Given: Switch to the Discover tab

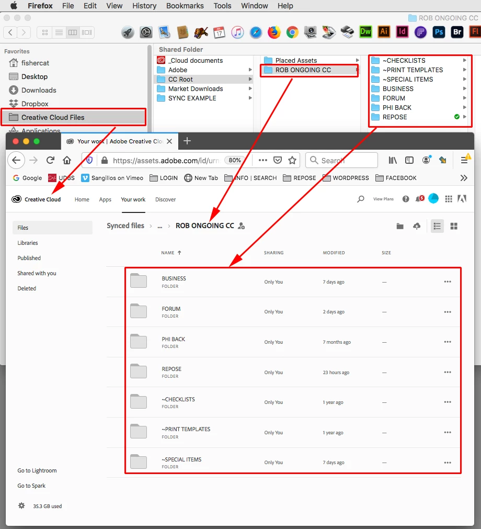Looking at the screenshot, I should 166,199.
